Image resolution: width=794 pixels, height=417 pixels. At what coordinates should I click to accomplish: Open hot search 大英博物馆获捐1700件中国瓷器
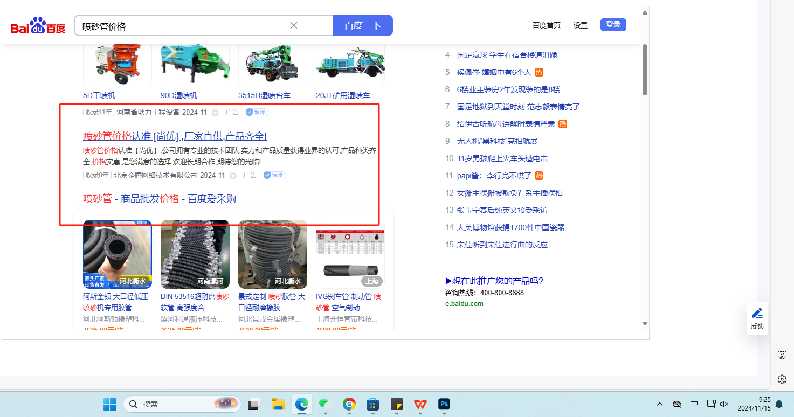pos(511,227)
